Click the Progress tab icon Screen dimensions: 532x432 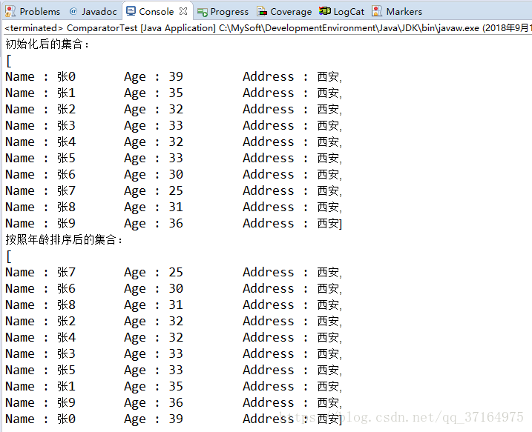tap(203, 12)
